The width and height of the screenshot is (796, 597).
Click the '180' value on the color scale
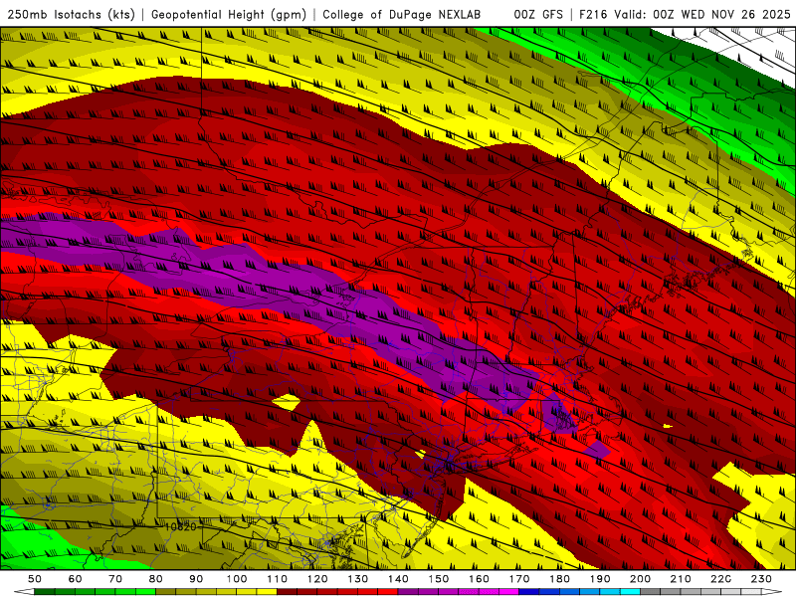click(x=559, y=579)
